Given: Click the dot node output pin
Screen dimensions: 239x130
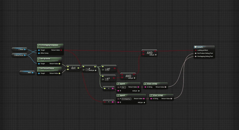Looking at the screenshot, I should [78, 68].
